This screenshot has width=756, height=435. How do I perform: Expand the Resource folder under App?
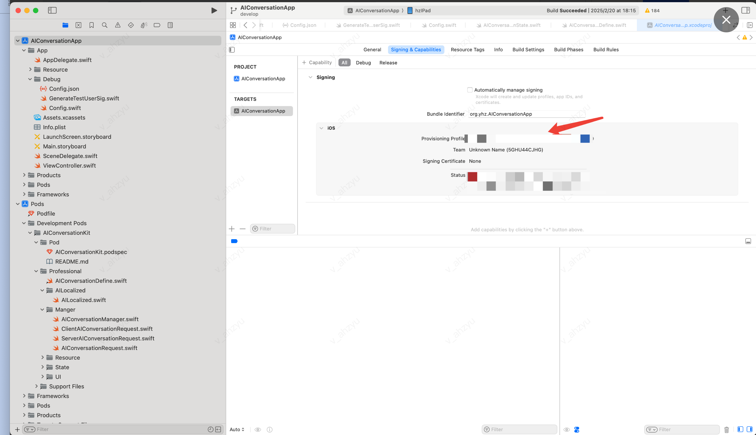click(x=30, y=69)
